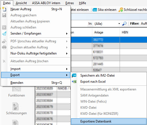Viewport: 147px width, 125px height.
Task: Expand the Senden / Empfangen submenu
Action: point(36,33)
